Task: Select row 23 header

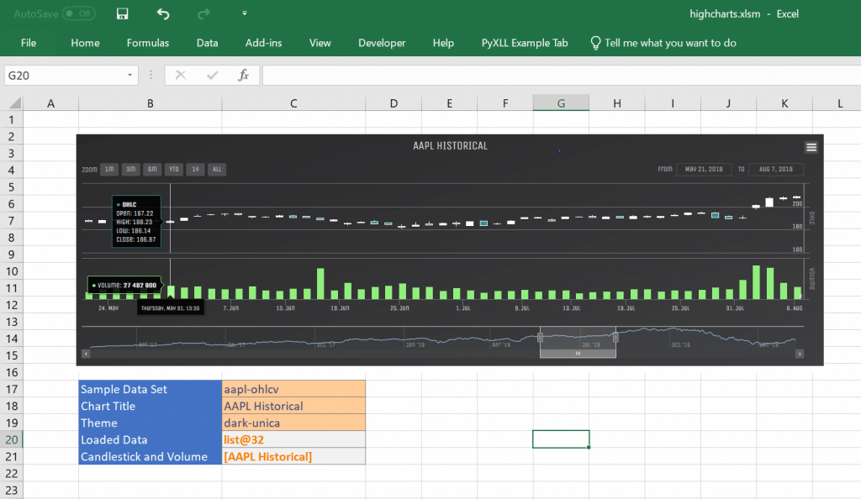Action: (11, 491)
